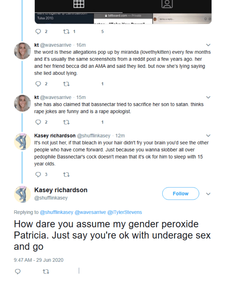The width and height of the screenshot is (225, 283).
Task: Retweet Kasey richardson's 12m tweet
Action: (x=66, y=174)
